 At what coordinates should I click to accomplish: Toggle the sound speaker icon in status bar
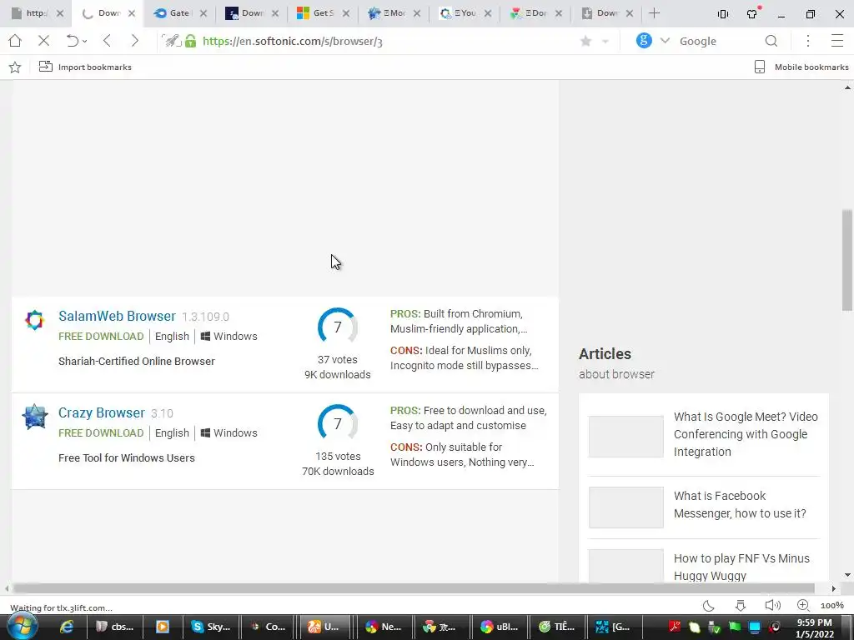(x=772, y=605)
